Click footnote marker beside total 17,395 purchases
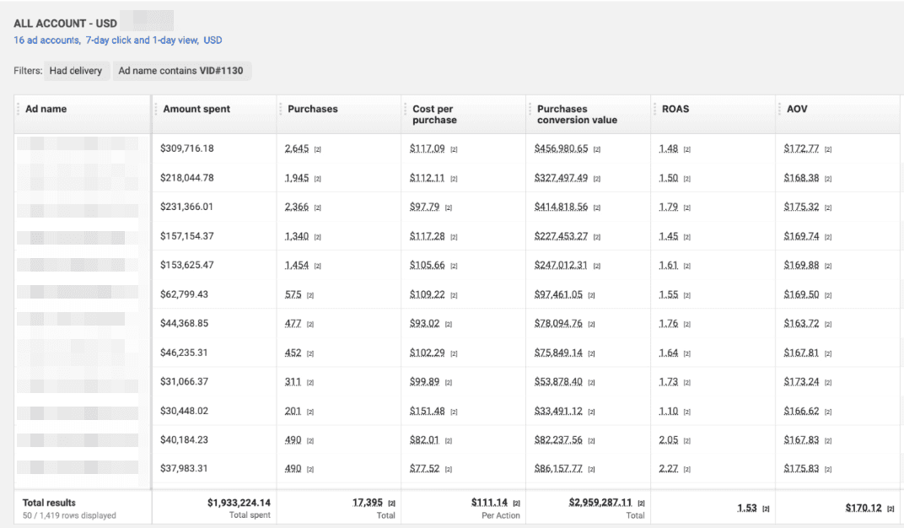Image resolution: width=904 pixels, height=528 pixels. (391, 504)
